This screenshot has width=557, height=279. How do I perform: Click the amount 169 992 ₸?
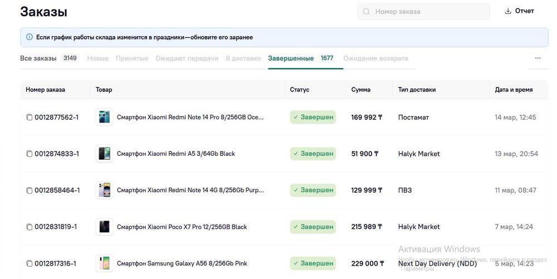[x=367, y=117]
